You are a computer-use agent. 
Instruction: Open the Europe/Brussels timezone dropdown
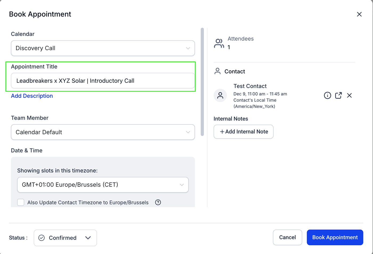click(x=103, y=185)
